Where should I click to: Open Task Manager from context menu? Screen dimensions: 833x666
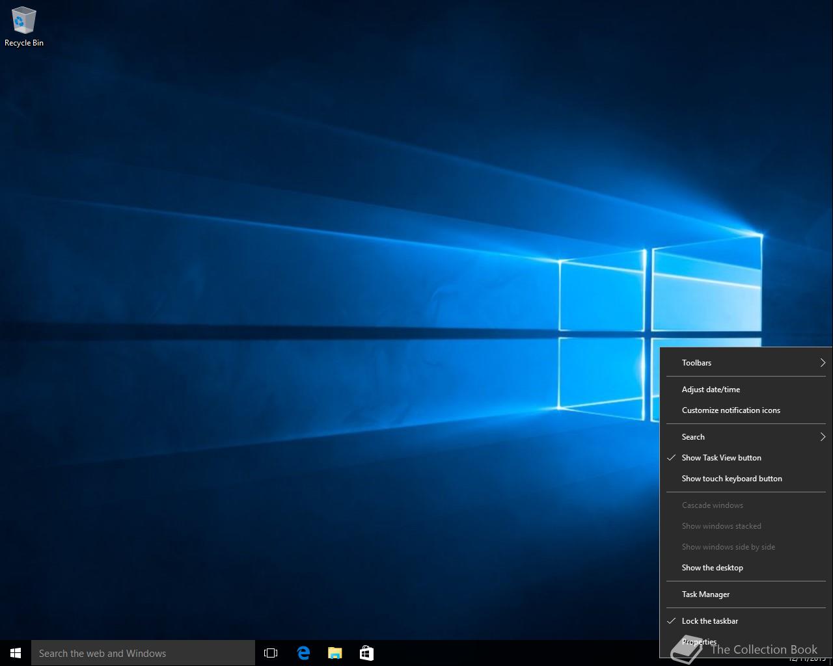pyautogui.click(x=746, y=594)
